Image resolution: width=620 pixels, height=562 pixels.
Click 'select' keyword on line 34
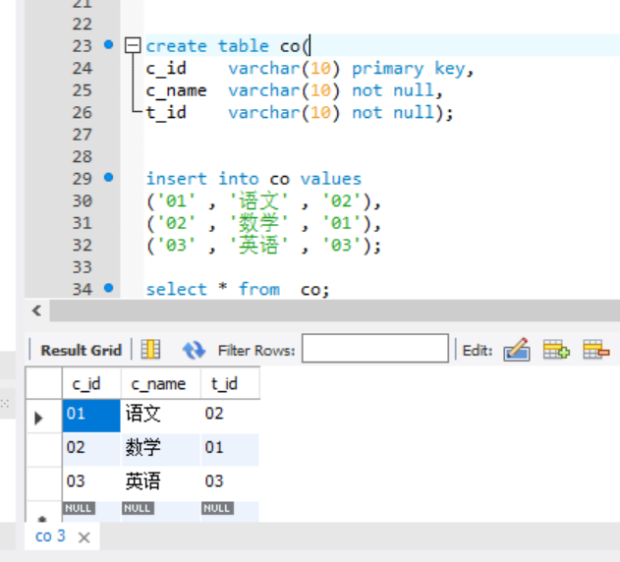pyautogui.click(x=176, y=290)
